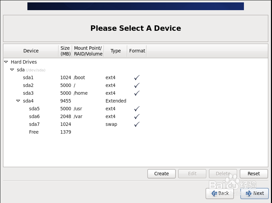Toggle format checkmark for sda1
272x203 pixels.
[x=137, y=77]
